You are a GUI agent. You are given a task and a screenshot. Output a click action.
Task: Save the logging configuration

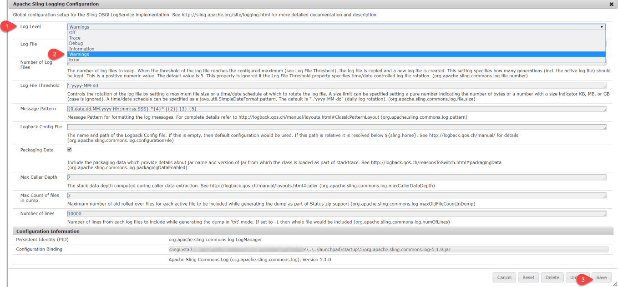tap(601, 277)
